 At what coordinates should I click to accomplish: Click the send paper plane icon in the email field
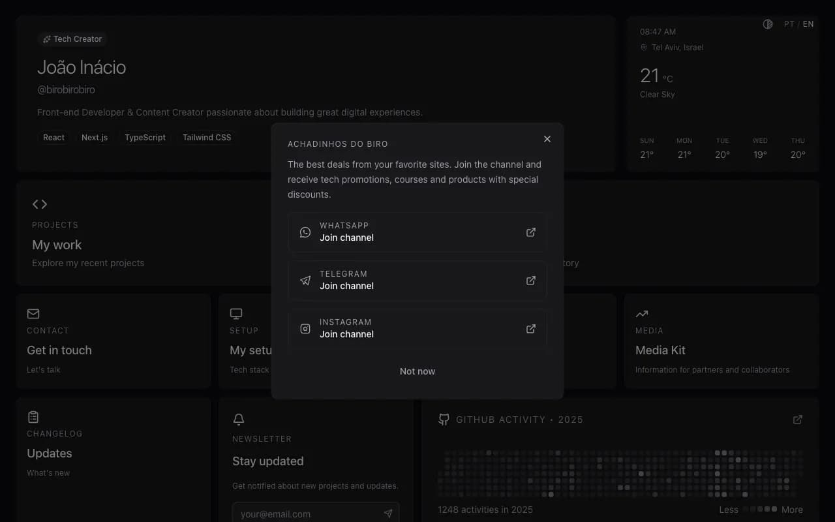pos(388,513)
